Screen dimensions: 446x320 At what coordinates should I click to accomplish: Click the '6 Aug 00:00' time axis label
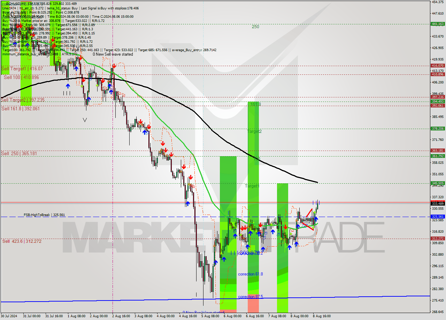point(232,316)
